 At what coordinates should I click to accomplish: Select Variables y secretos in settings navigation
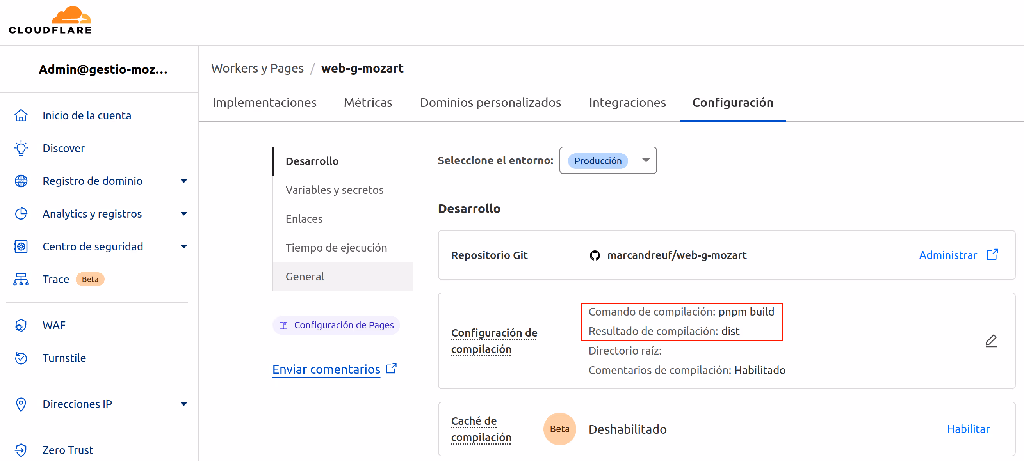[334, 190]
